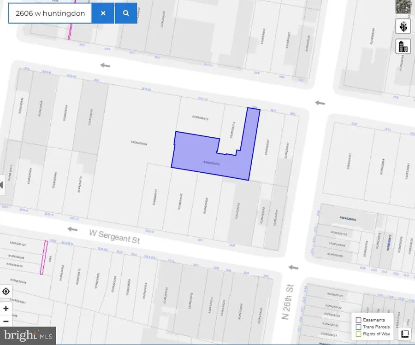Select the measurement tool icon bottom right
Screen dimensions: 415x345
(x=404, y=333)
